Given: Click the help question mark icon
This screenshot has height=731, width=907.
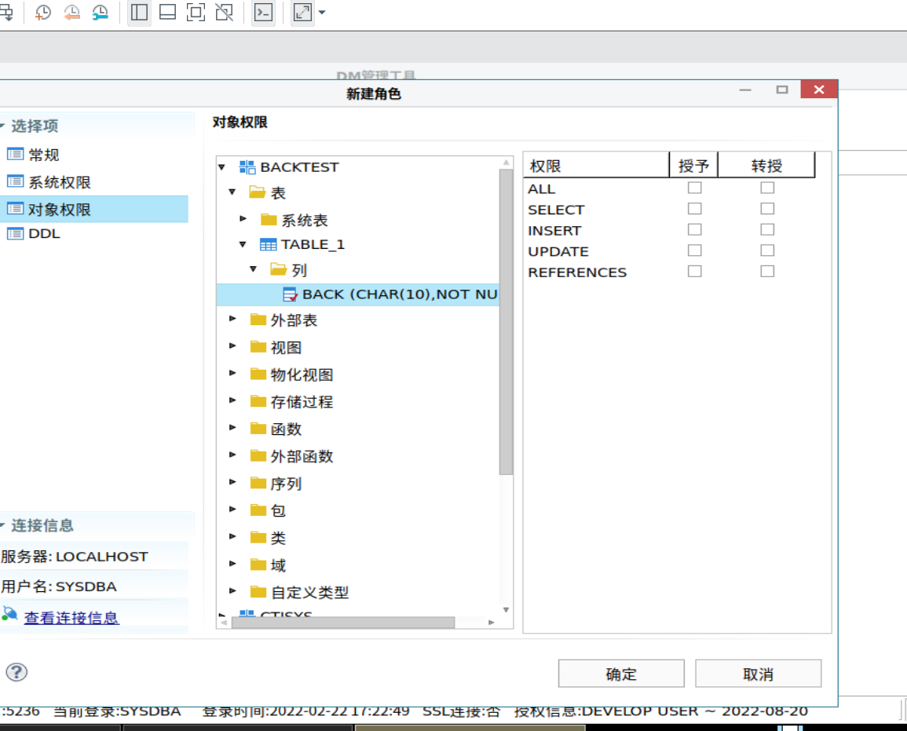Looking at the screenshot, I should pos(16,672).
